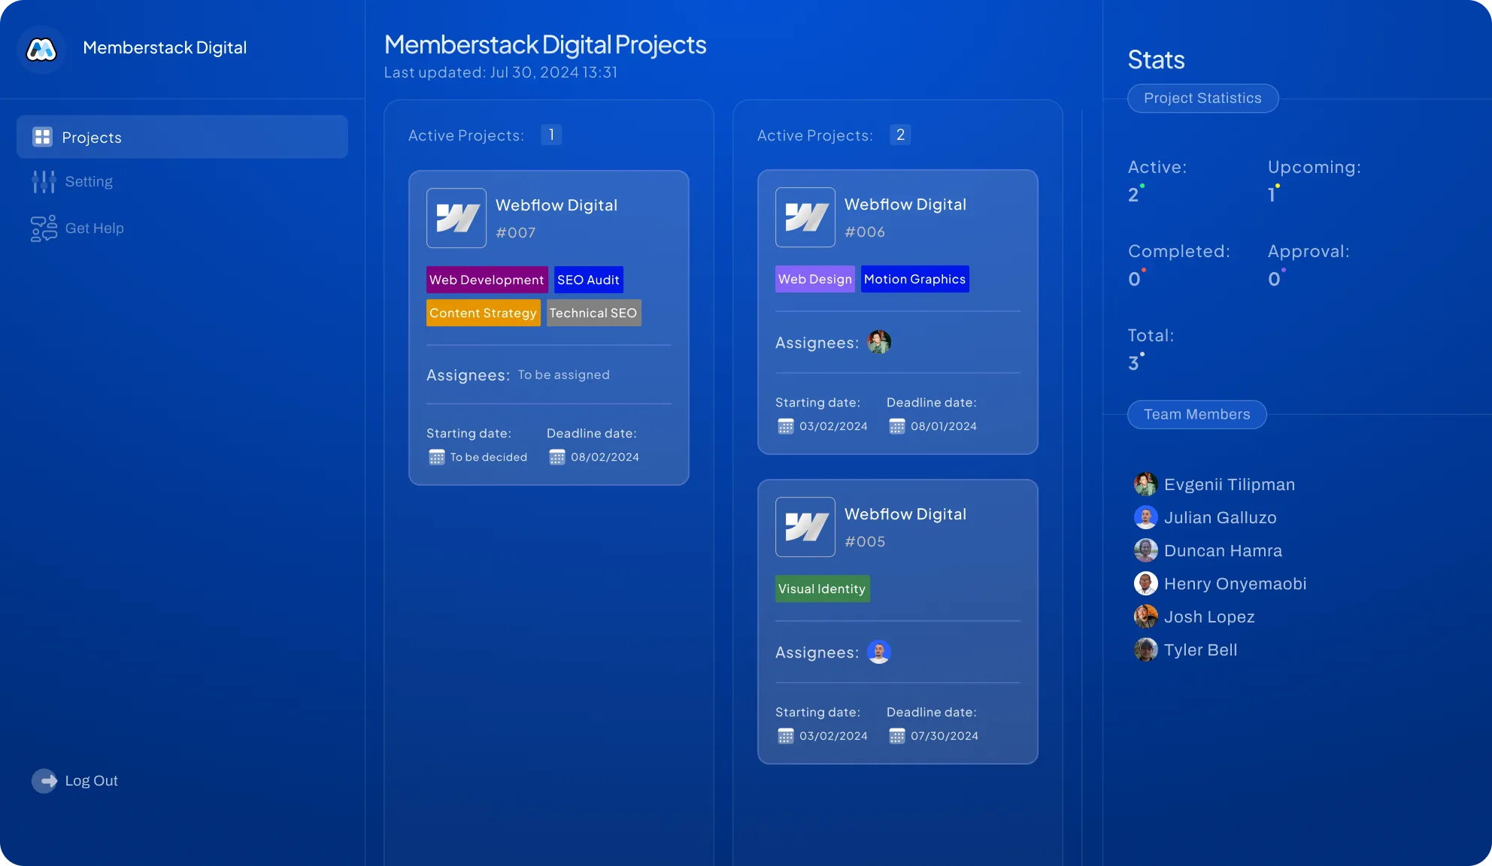Click the Memberstack Digital Projects heading
Image resolution: width=1492 pixels, height=866 pixels.
pos(545,45)
